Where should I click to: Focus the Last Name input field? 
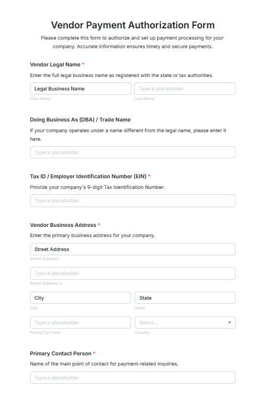point(185,89)
